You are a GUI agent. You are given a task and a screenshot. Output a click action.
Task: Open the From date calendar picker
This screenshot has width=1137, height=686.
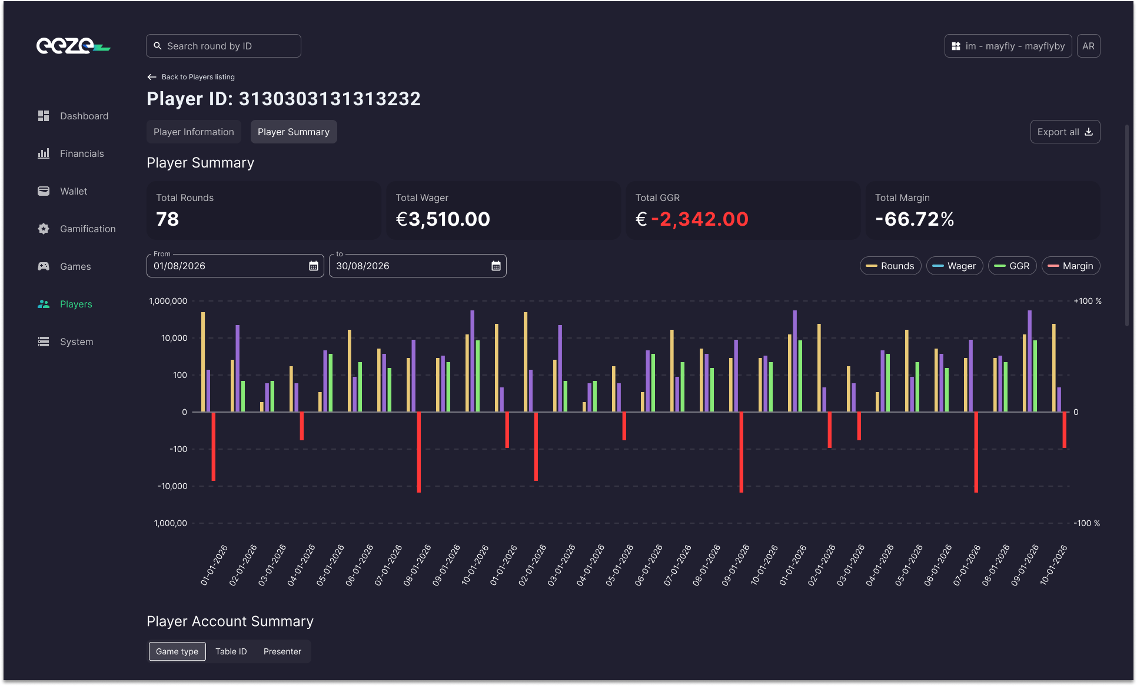tap(314, 266)
